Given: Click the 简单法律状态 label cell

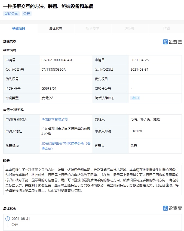Looking at the screenshot, I should pos(111,98).
